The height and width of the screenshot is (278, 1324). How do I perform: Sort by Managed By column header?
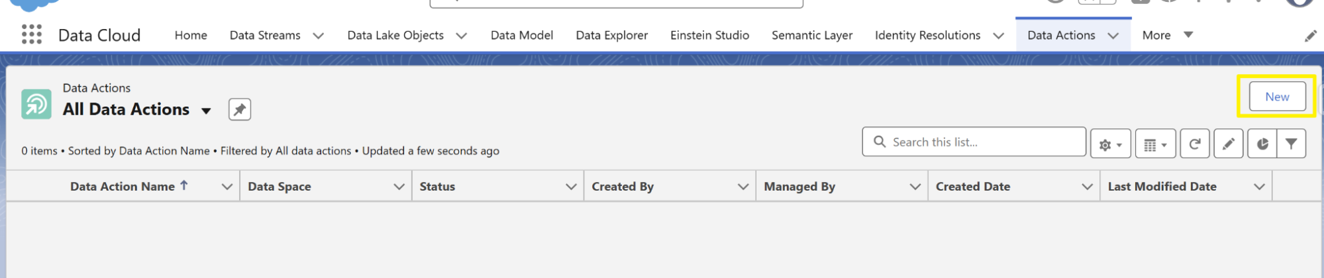(x=799, y=187)
